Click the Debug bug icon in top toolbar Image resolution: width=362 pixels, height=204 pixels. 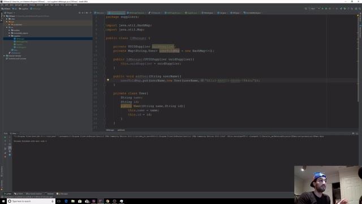click(326, 8)
